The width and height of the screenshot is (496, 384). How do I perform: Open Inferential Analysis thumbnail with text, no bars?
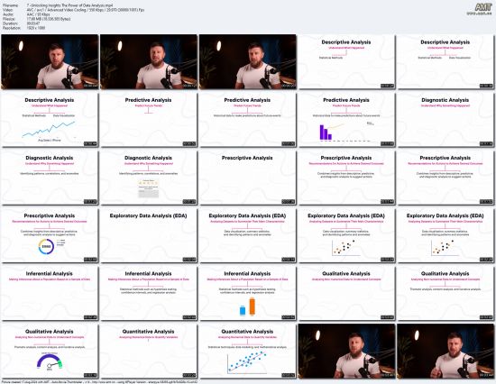(x=149, y=293)
